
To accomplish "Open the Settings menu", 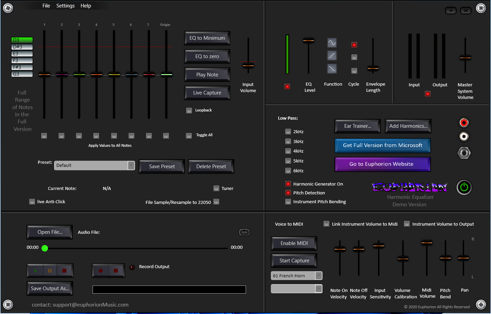I will (x=65, y=5).
